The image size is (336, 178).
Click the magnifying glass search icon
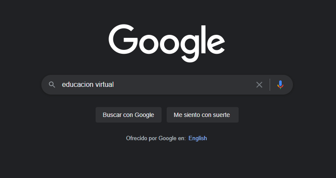52,85
